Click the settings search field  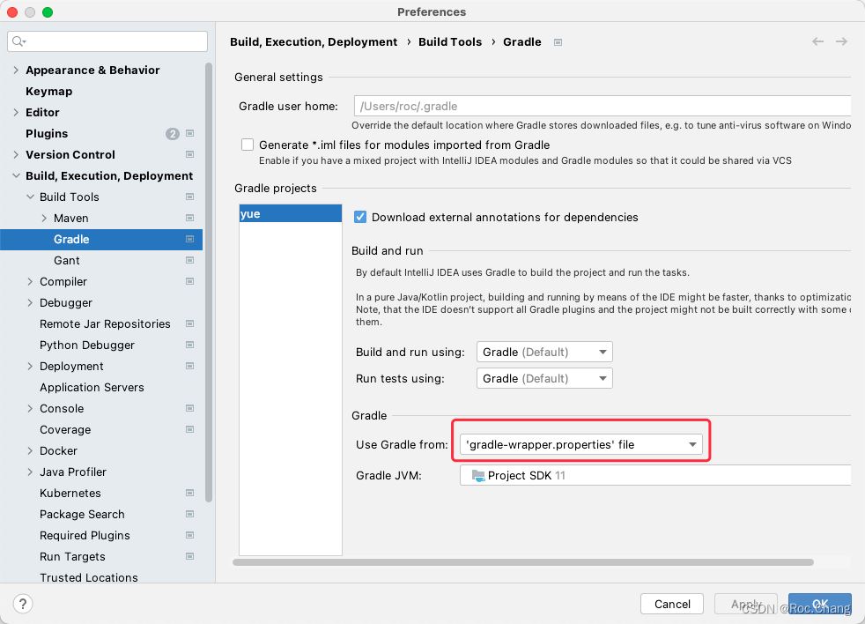pos(107,41)
